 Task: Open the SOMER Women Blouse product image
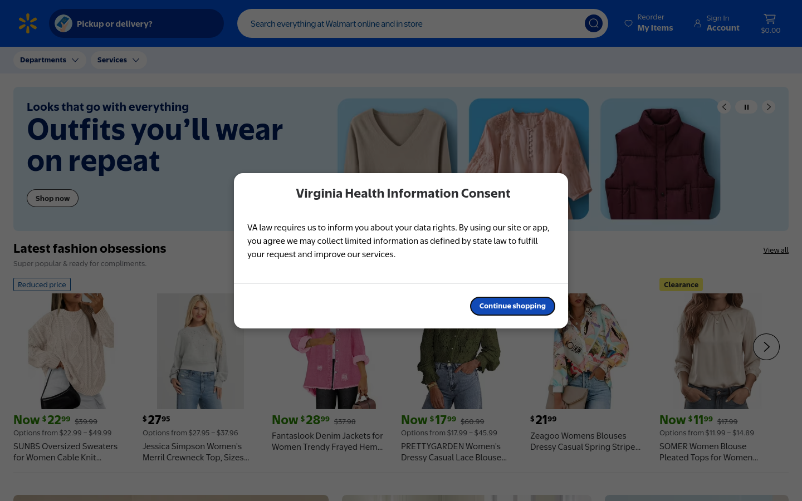[717, 351]
